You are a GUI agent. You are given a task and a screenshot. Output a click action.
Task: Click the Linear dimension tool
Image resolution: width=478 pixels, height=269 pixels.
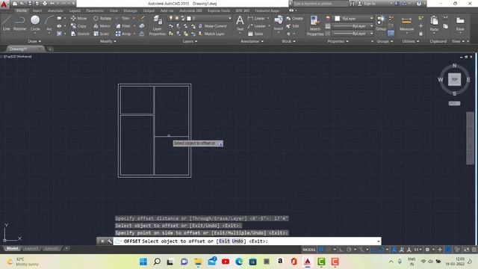coord(256,18)
